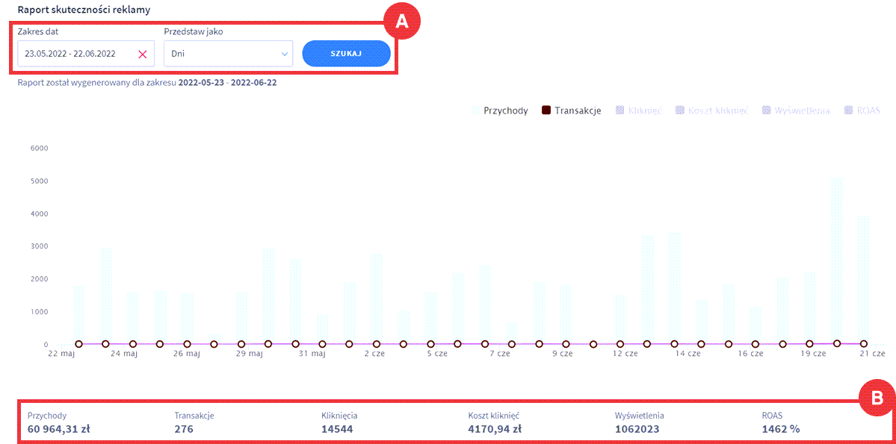This screenshot has height=444, width=896.
Task: Enable ROAS series in legend
Action: [x=862, y=110]
